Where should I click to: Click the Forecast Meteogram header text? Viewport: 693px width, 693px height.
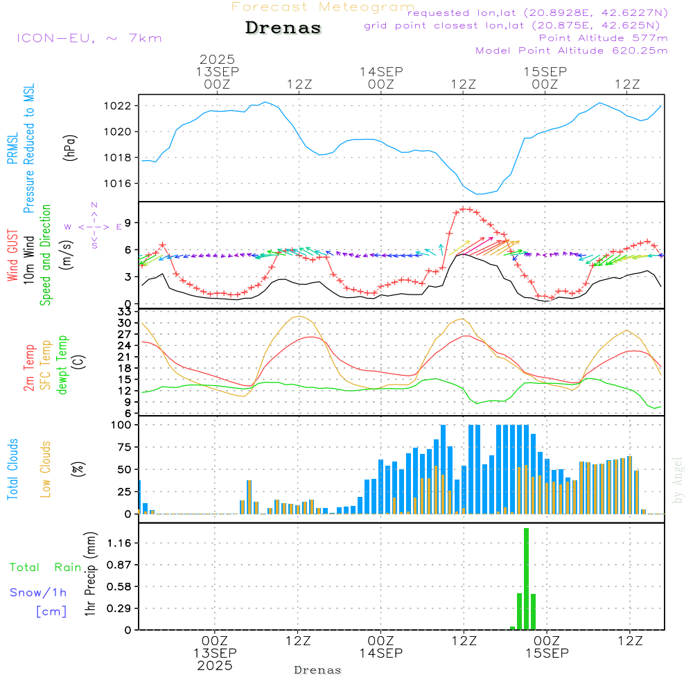pyautogui.click(x=323, y=7)
